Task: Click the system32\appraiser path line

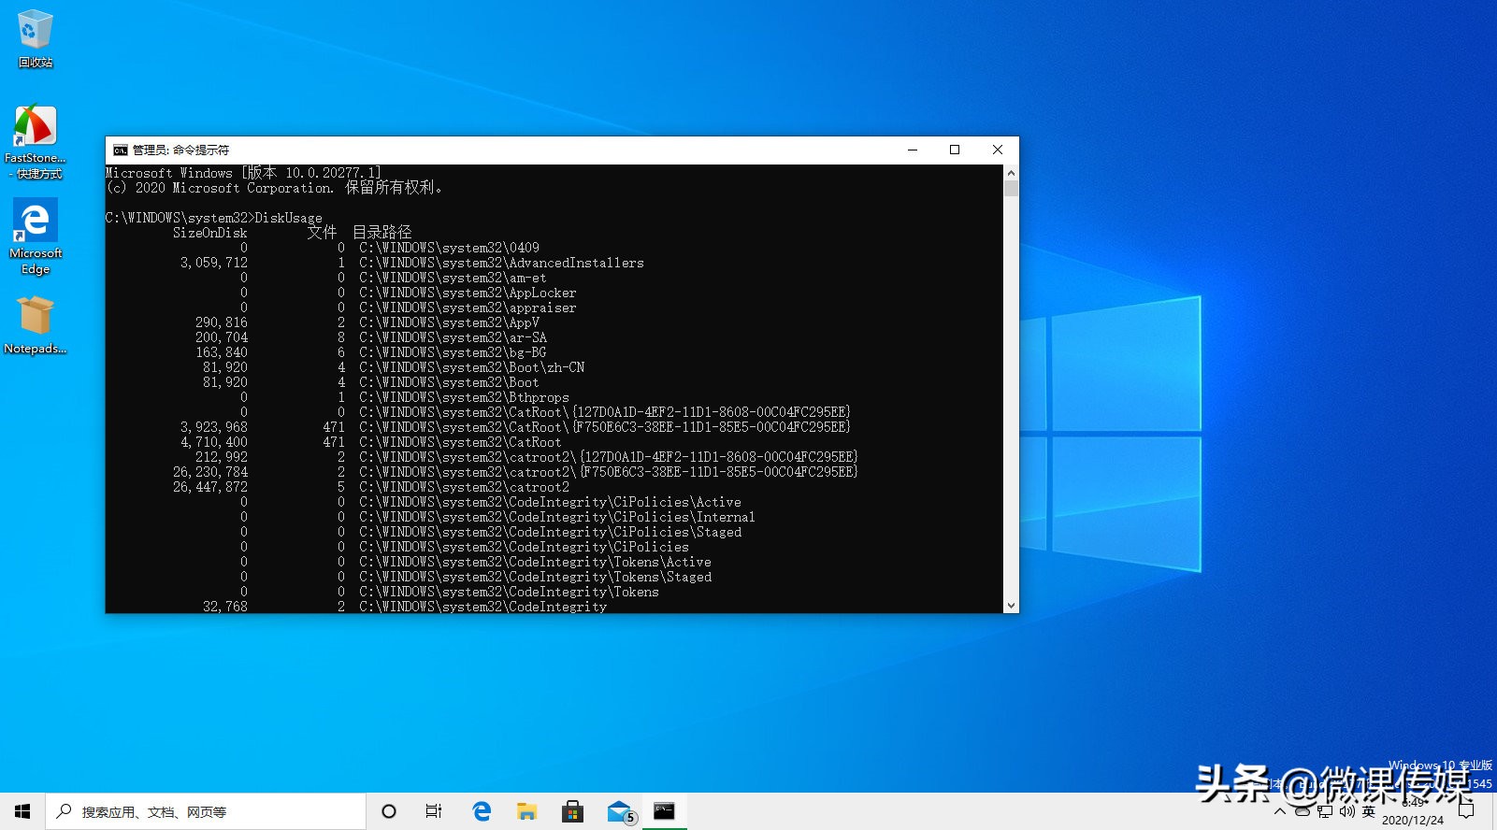Action: [468, 308]
